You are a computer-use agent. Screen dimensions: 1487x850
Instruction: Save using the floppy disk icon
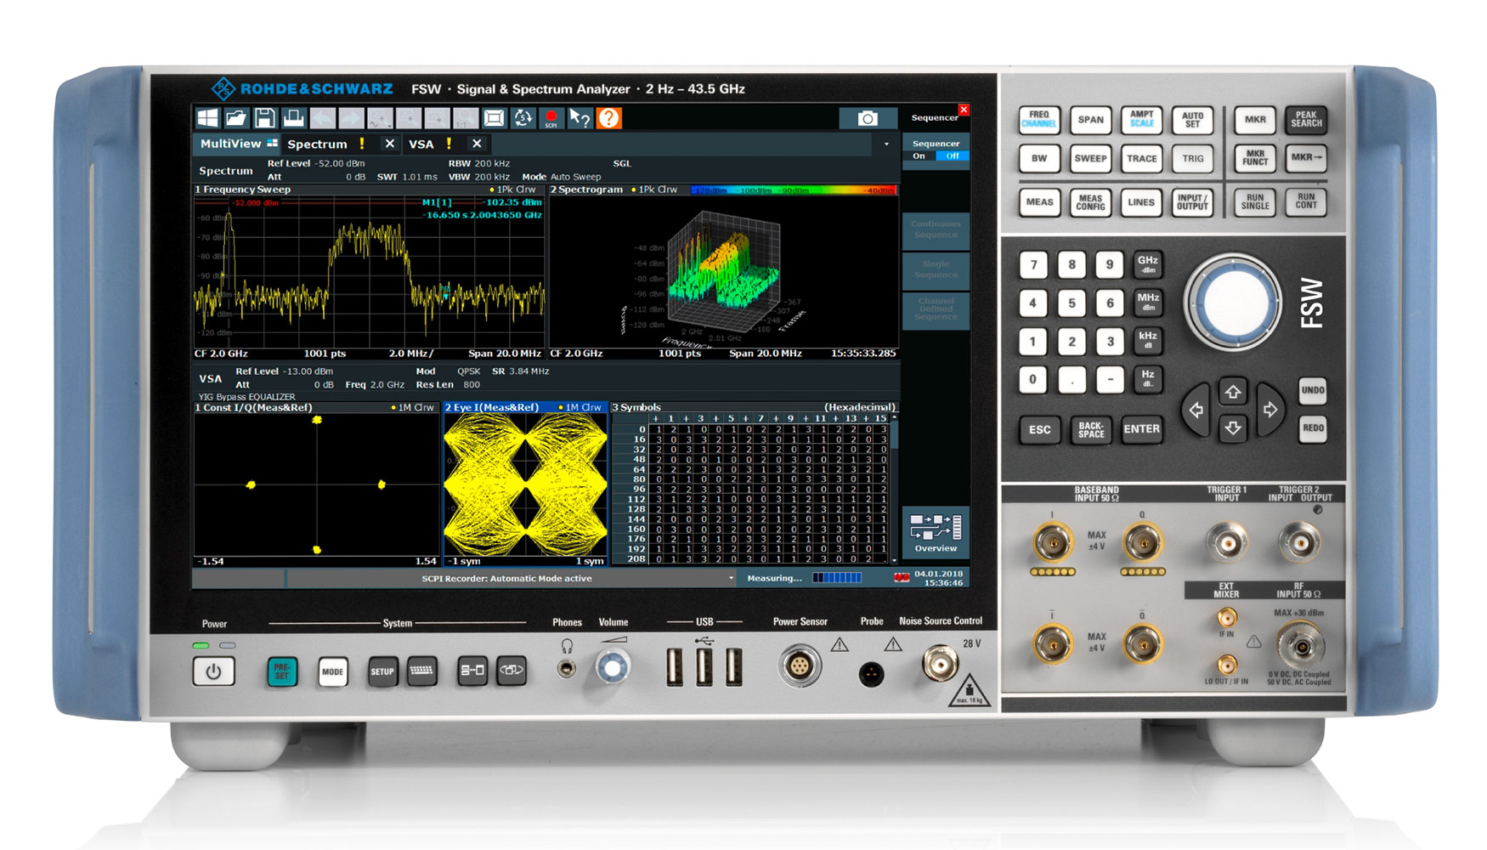[265, 118]
